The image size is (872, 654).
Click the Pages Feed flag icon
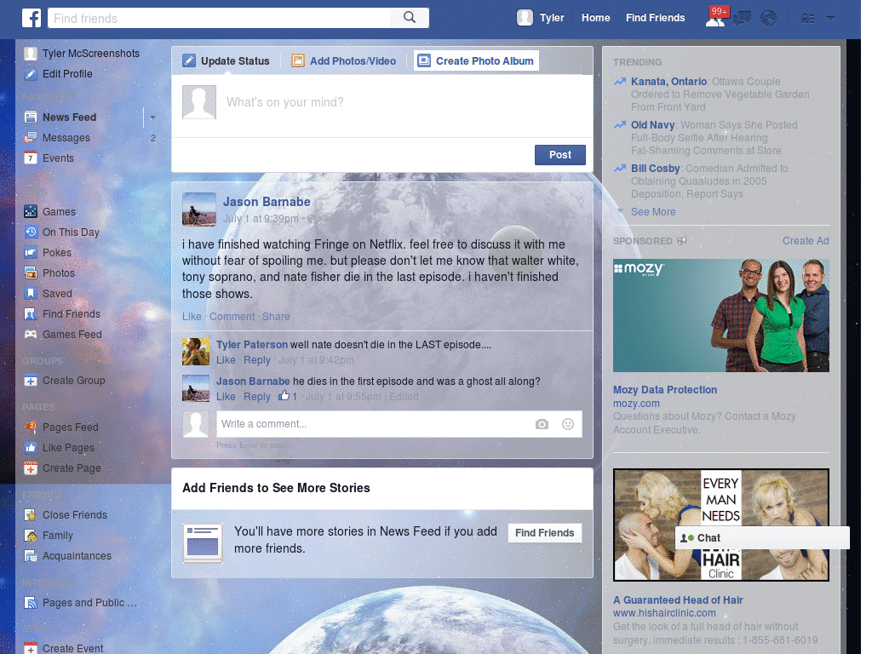pos(31,427)
